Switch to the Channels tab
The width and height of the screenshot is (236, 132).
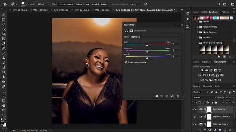207,86
